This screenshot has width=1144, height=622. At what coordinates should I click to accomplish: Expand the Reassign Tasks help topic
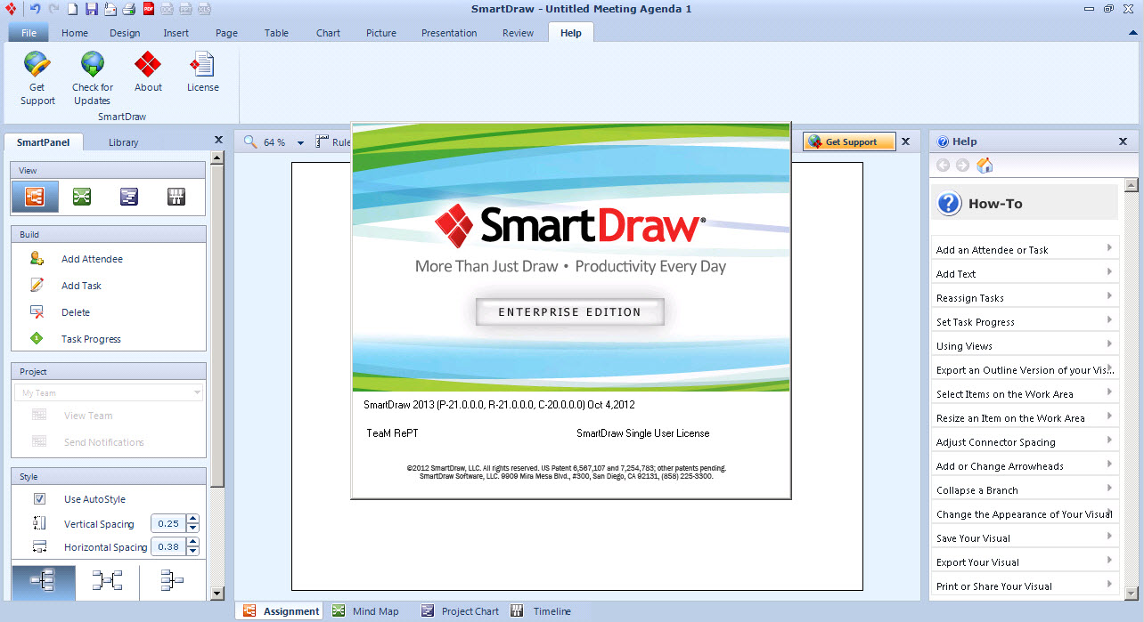tap(1025, 298)
